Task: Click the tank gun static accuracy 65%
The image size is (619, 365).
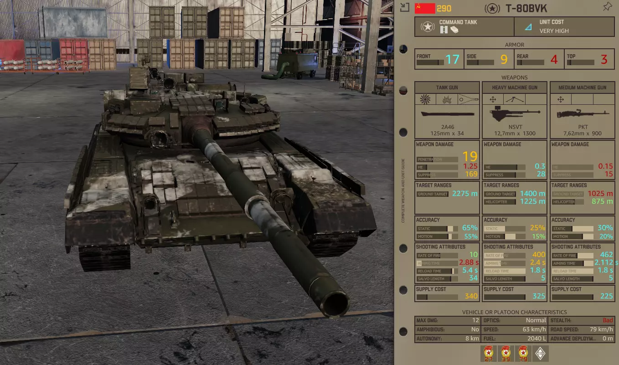Action: (x=470, y=228)
